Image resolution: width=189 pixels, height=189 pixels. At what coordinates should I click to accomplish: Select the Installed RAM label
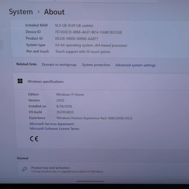36,25
